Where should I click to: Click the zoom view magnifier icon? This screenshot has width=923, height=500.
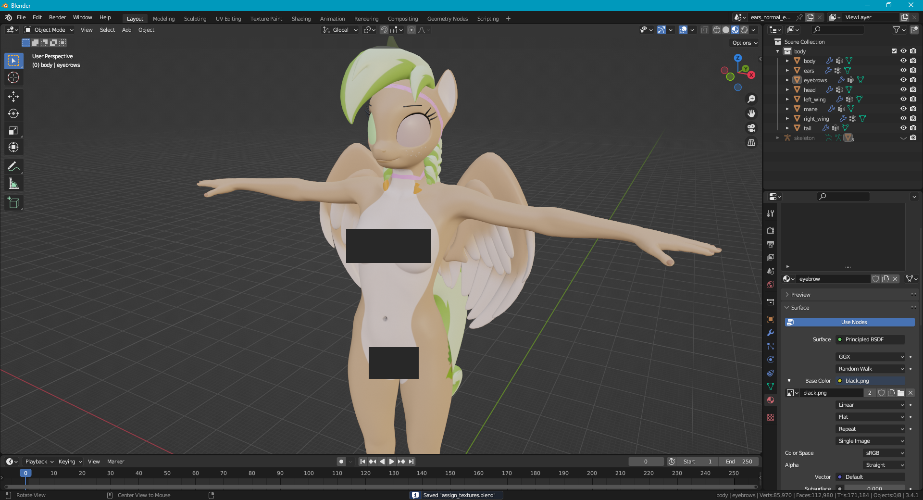751,99
